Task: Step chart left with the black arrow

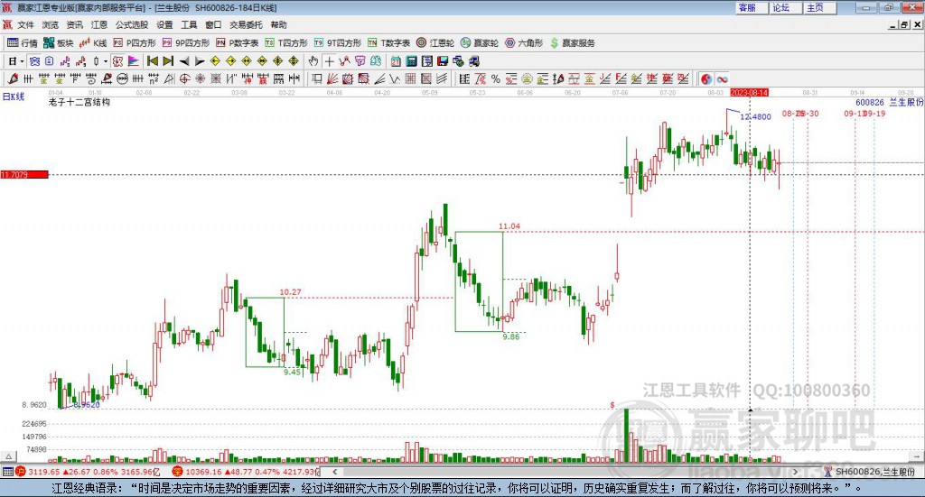Action: (184, 61)
